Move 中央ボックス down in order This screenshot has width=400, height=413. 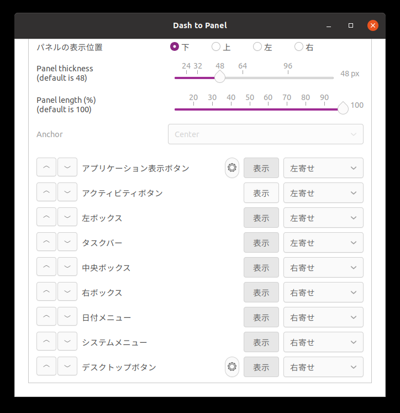67,266
